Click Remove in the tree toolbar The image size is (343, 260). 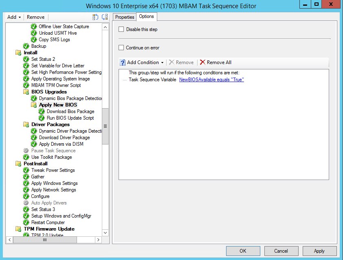click(36, 17)
